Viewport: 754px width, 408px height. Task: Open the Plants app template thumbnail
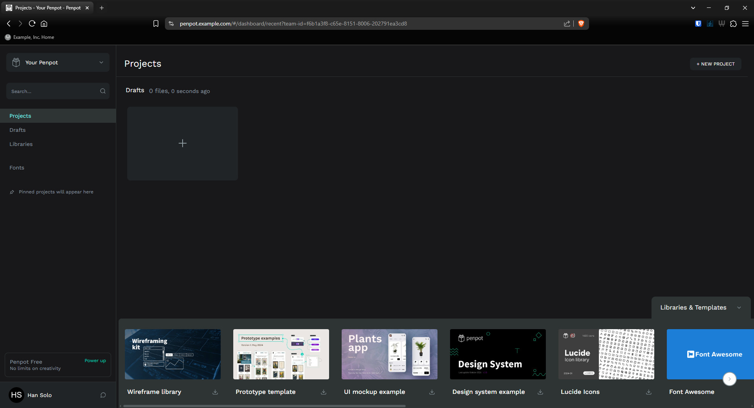389,354
